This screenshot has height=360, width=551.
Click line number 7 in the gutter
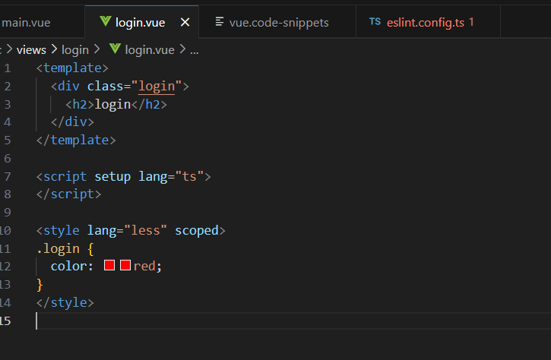[7, 176]
